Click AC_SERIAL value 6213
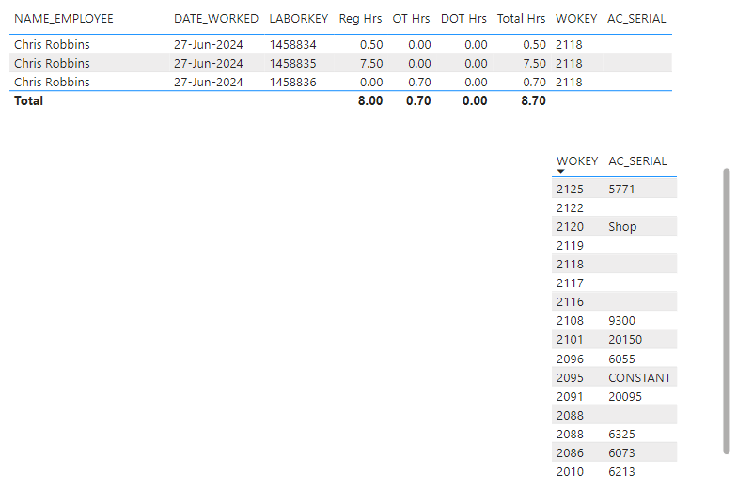 pyautogui.click(x=621, y=471)
